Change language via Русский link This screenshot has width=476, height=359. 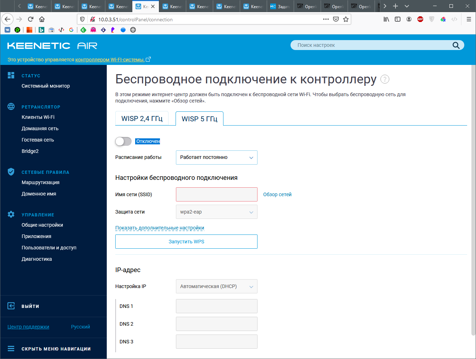pyautogui.click(x=81, y=327)
